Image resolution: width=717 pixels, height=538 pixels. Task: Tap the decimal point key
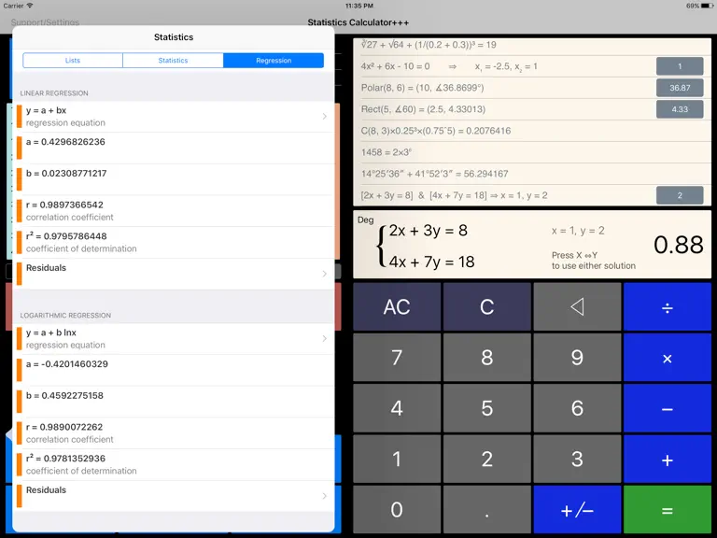click(487, 510)
